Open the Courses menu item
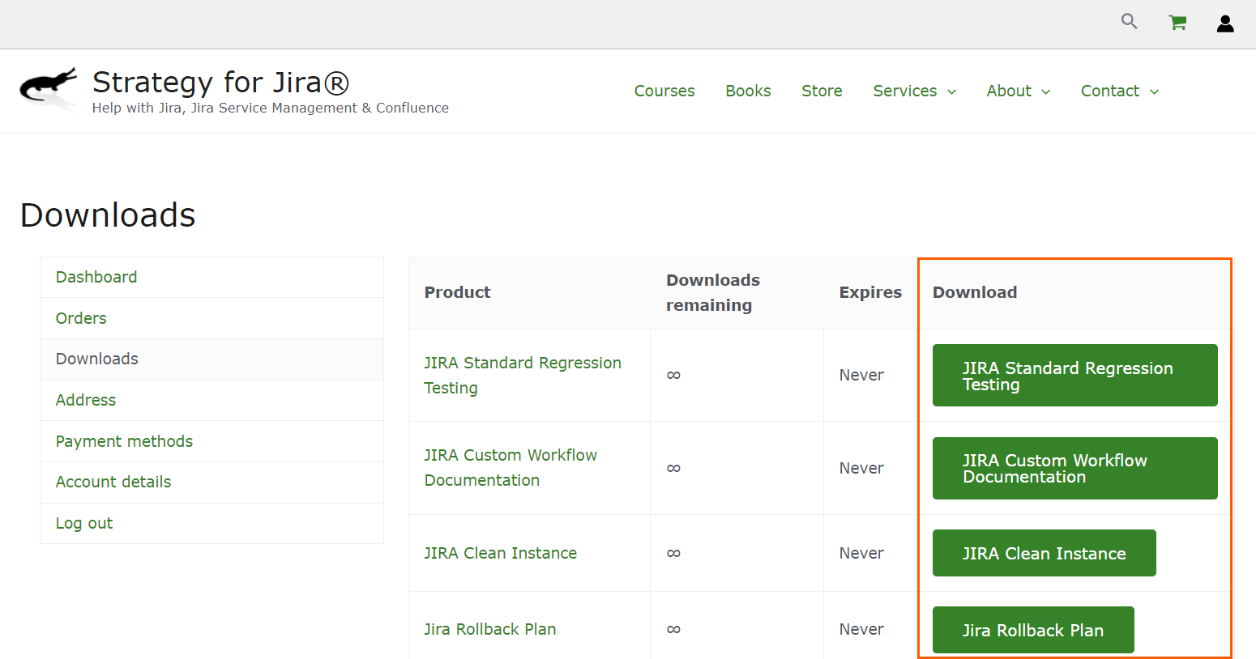Screen dimensions: 1256x659 (664, 91)
